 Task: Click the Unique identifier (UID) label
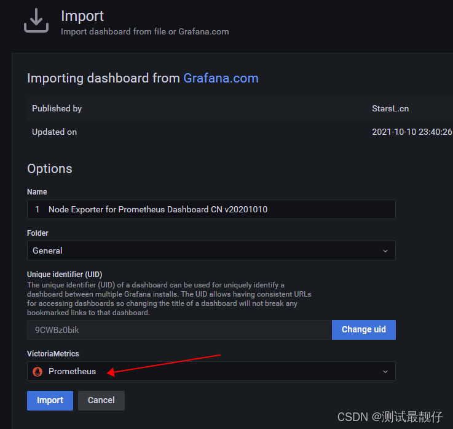pyautogui.click(x=65, y=275)
